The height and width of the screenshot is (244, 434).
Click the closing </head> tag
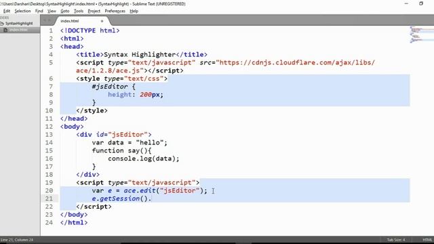click(74, 119)
